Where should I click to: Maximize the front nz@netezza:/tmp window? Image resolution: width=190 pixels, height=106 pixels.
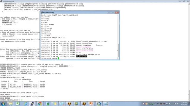(x=113, y=12)
